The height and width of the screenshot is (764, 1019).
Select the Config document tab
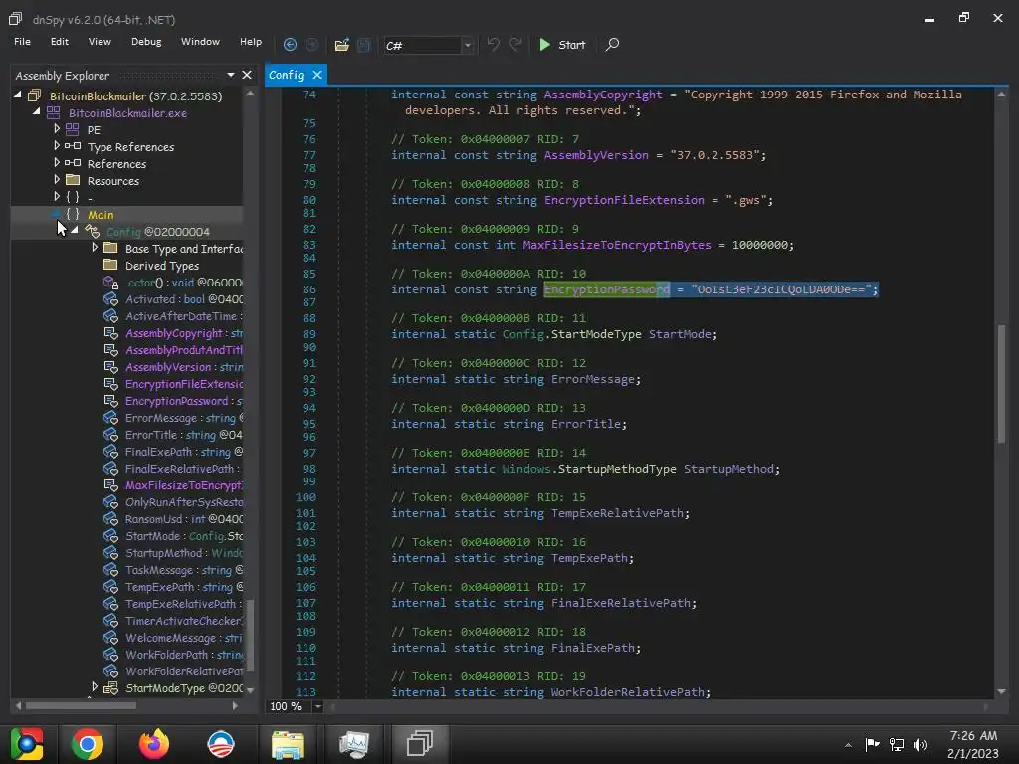(286, 75)
